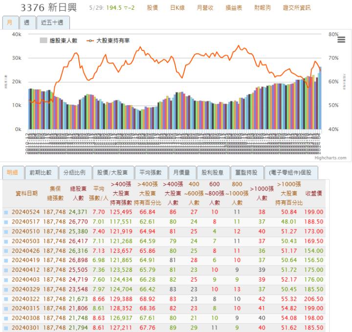The image size is (352, 332).
Task: Switch to the 近五十週 chart tab
Action: click(53, 22)
